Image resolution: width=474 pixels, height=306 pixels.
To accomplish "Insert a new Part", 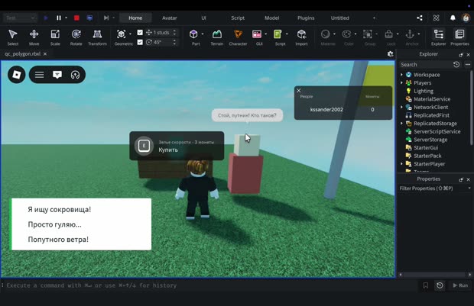I will [x=193, y=37].
